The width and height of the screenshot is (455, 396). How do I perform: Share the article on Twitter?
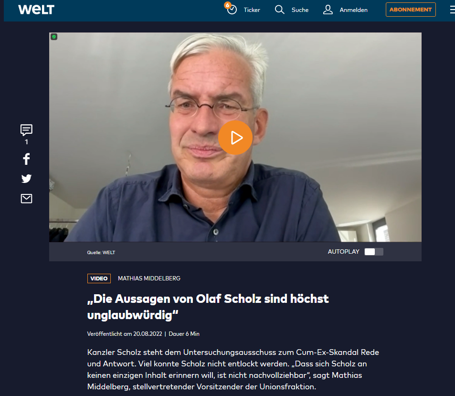pyautogui.click(x=26, y=179)
